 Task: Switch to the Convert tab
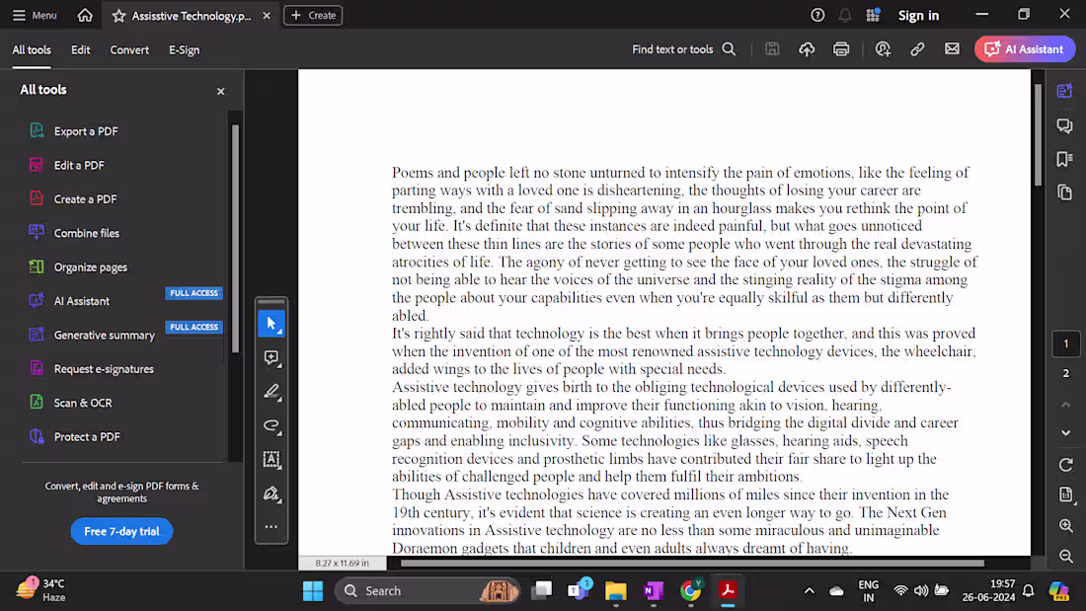click(x=129, y=49)
